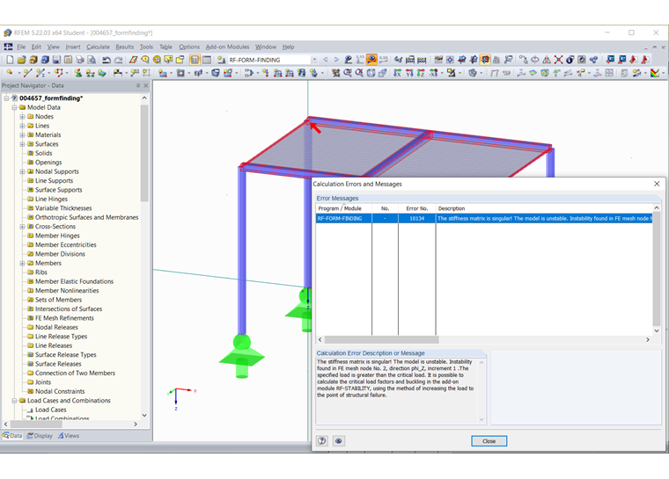
Task: Toggle show results button in toolbar
Action: 371,60
